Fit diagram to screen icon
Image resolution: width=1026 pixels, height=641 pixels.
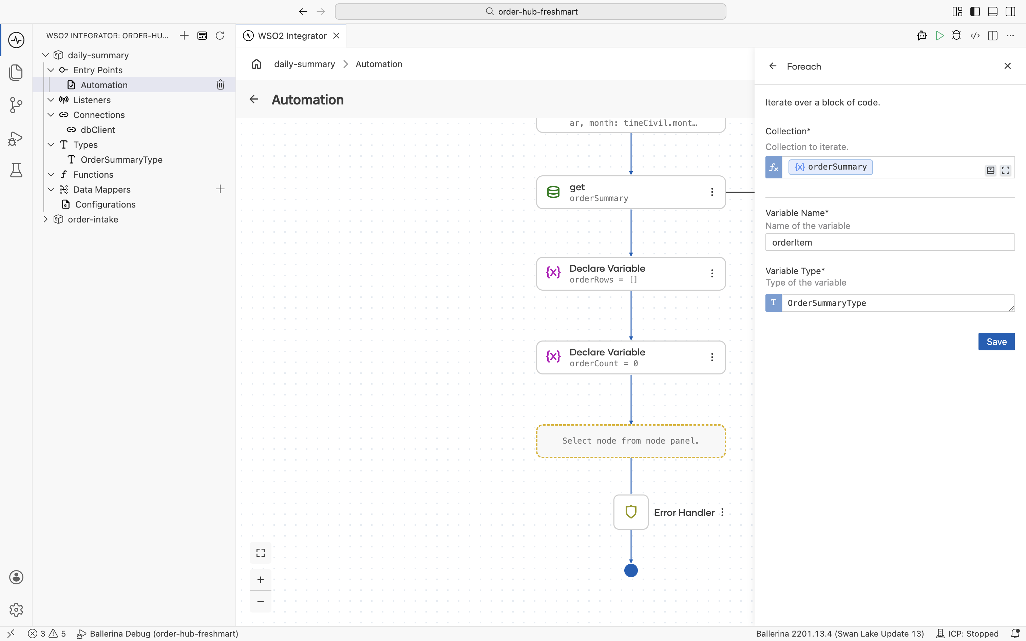pyautogui.click(x=260, y=553)
